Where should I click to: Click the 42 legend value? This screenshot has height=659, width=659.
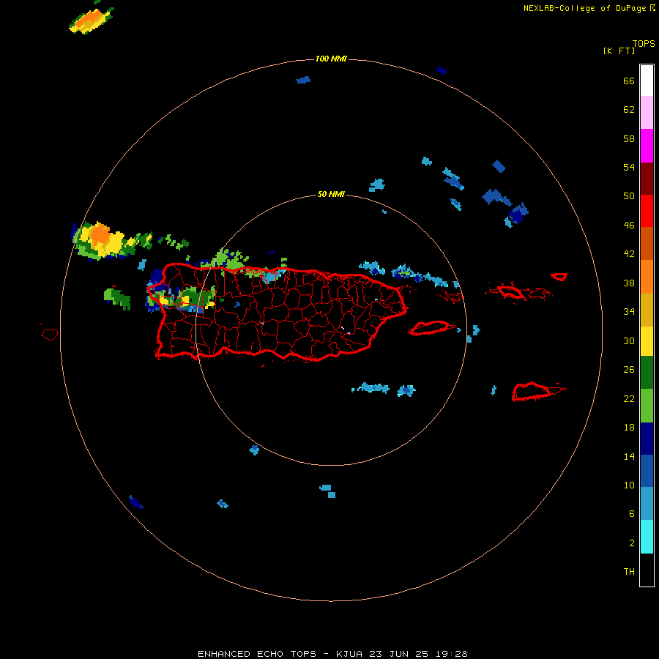(x=629, y=254)
